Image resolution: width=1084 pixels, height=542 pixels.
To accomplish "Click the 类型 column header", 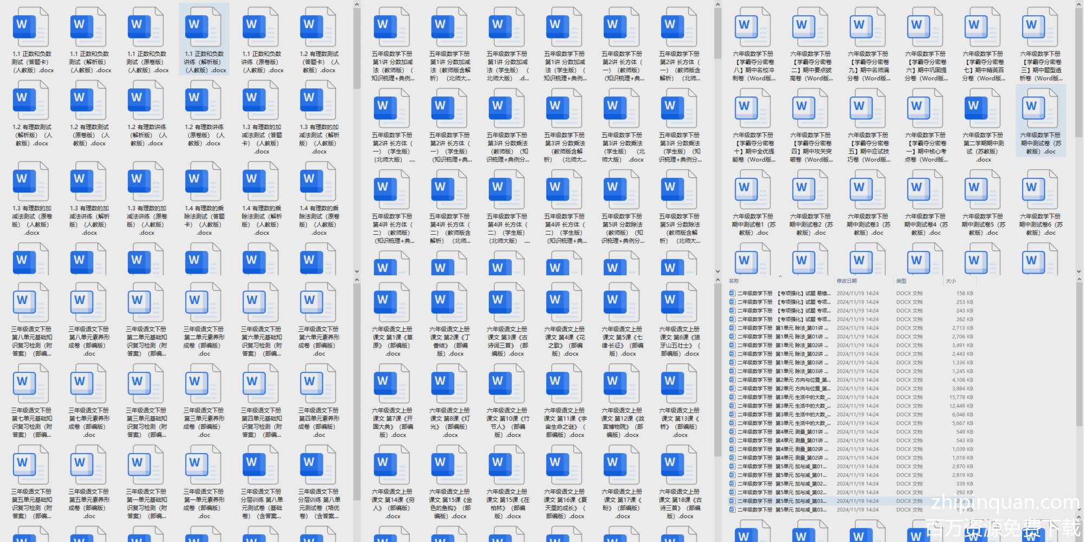I will 901,281.
